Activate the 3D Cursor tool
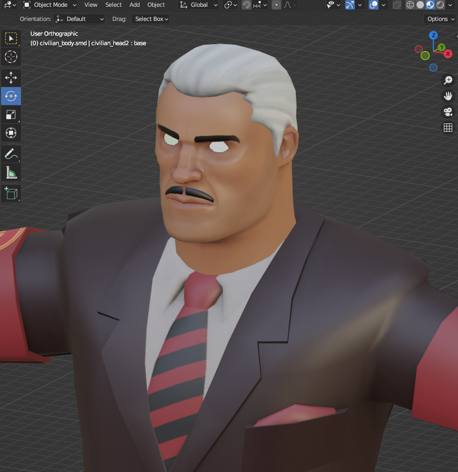Viewport: 458px width, 472px height. (x=10, y=57)
